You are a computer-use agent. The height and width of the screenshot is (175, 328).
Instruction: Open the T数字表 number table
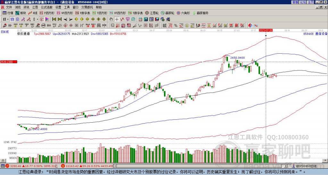135,13
